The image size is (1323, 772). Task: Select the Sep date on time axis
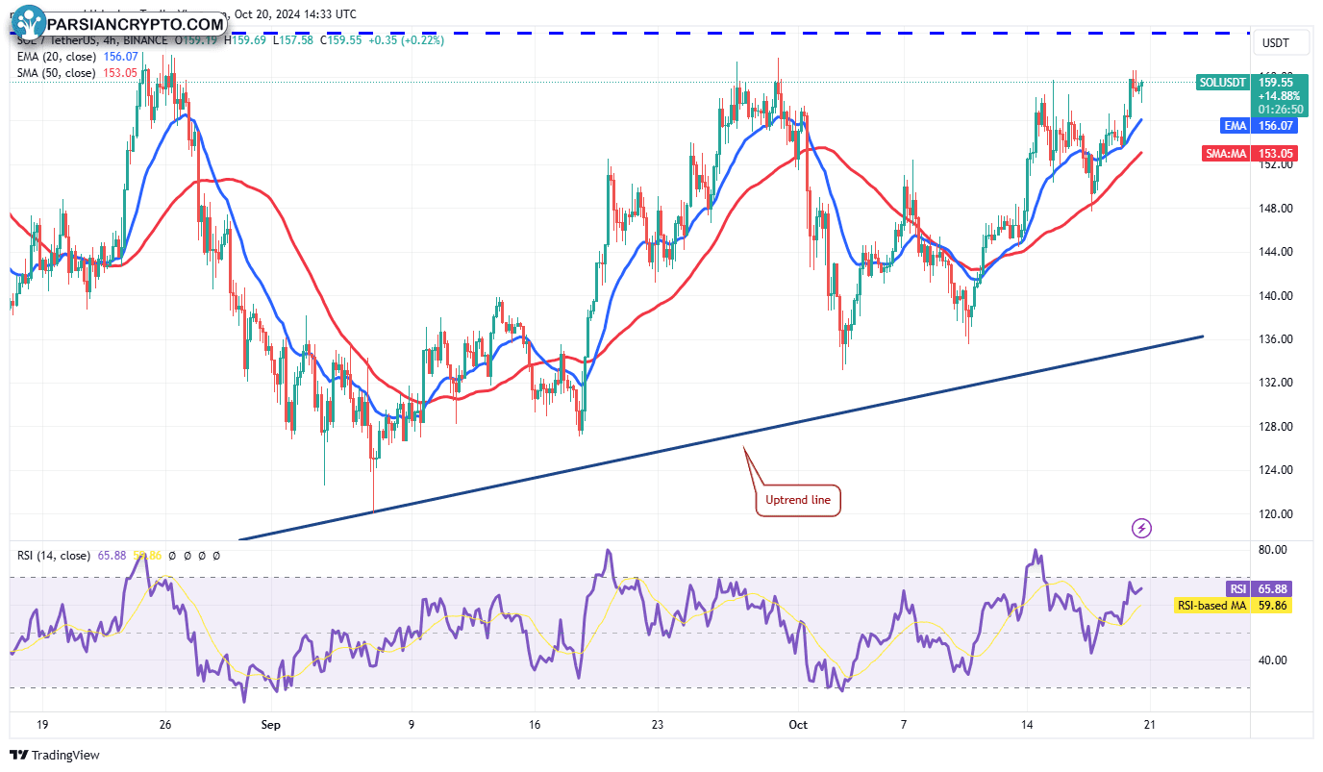[270, 723]
